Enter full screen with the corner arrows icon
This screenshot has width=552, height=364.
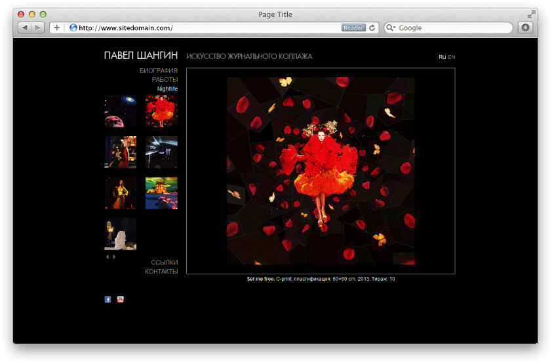pyautogui.click(x=531, y=14)
